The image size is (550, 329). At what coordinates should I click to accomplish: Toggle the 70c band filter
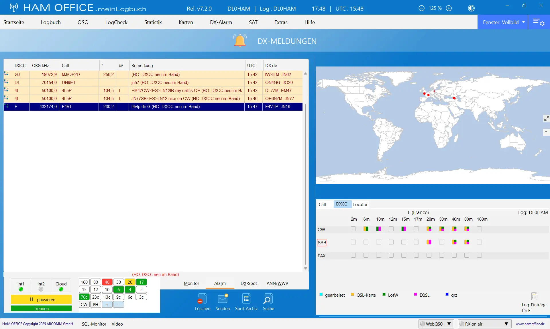coord(84,297)
